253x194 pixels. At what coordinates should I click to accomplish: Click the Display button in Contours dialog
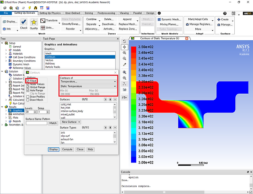53,149
